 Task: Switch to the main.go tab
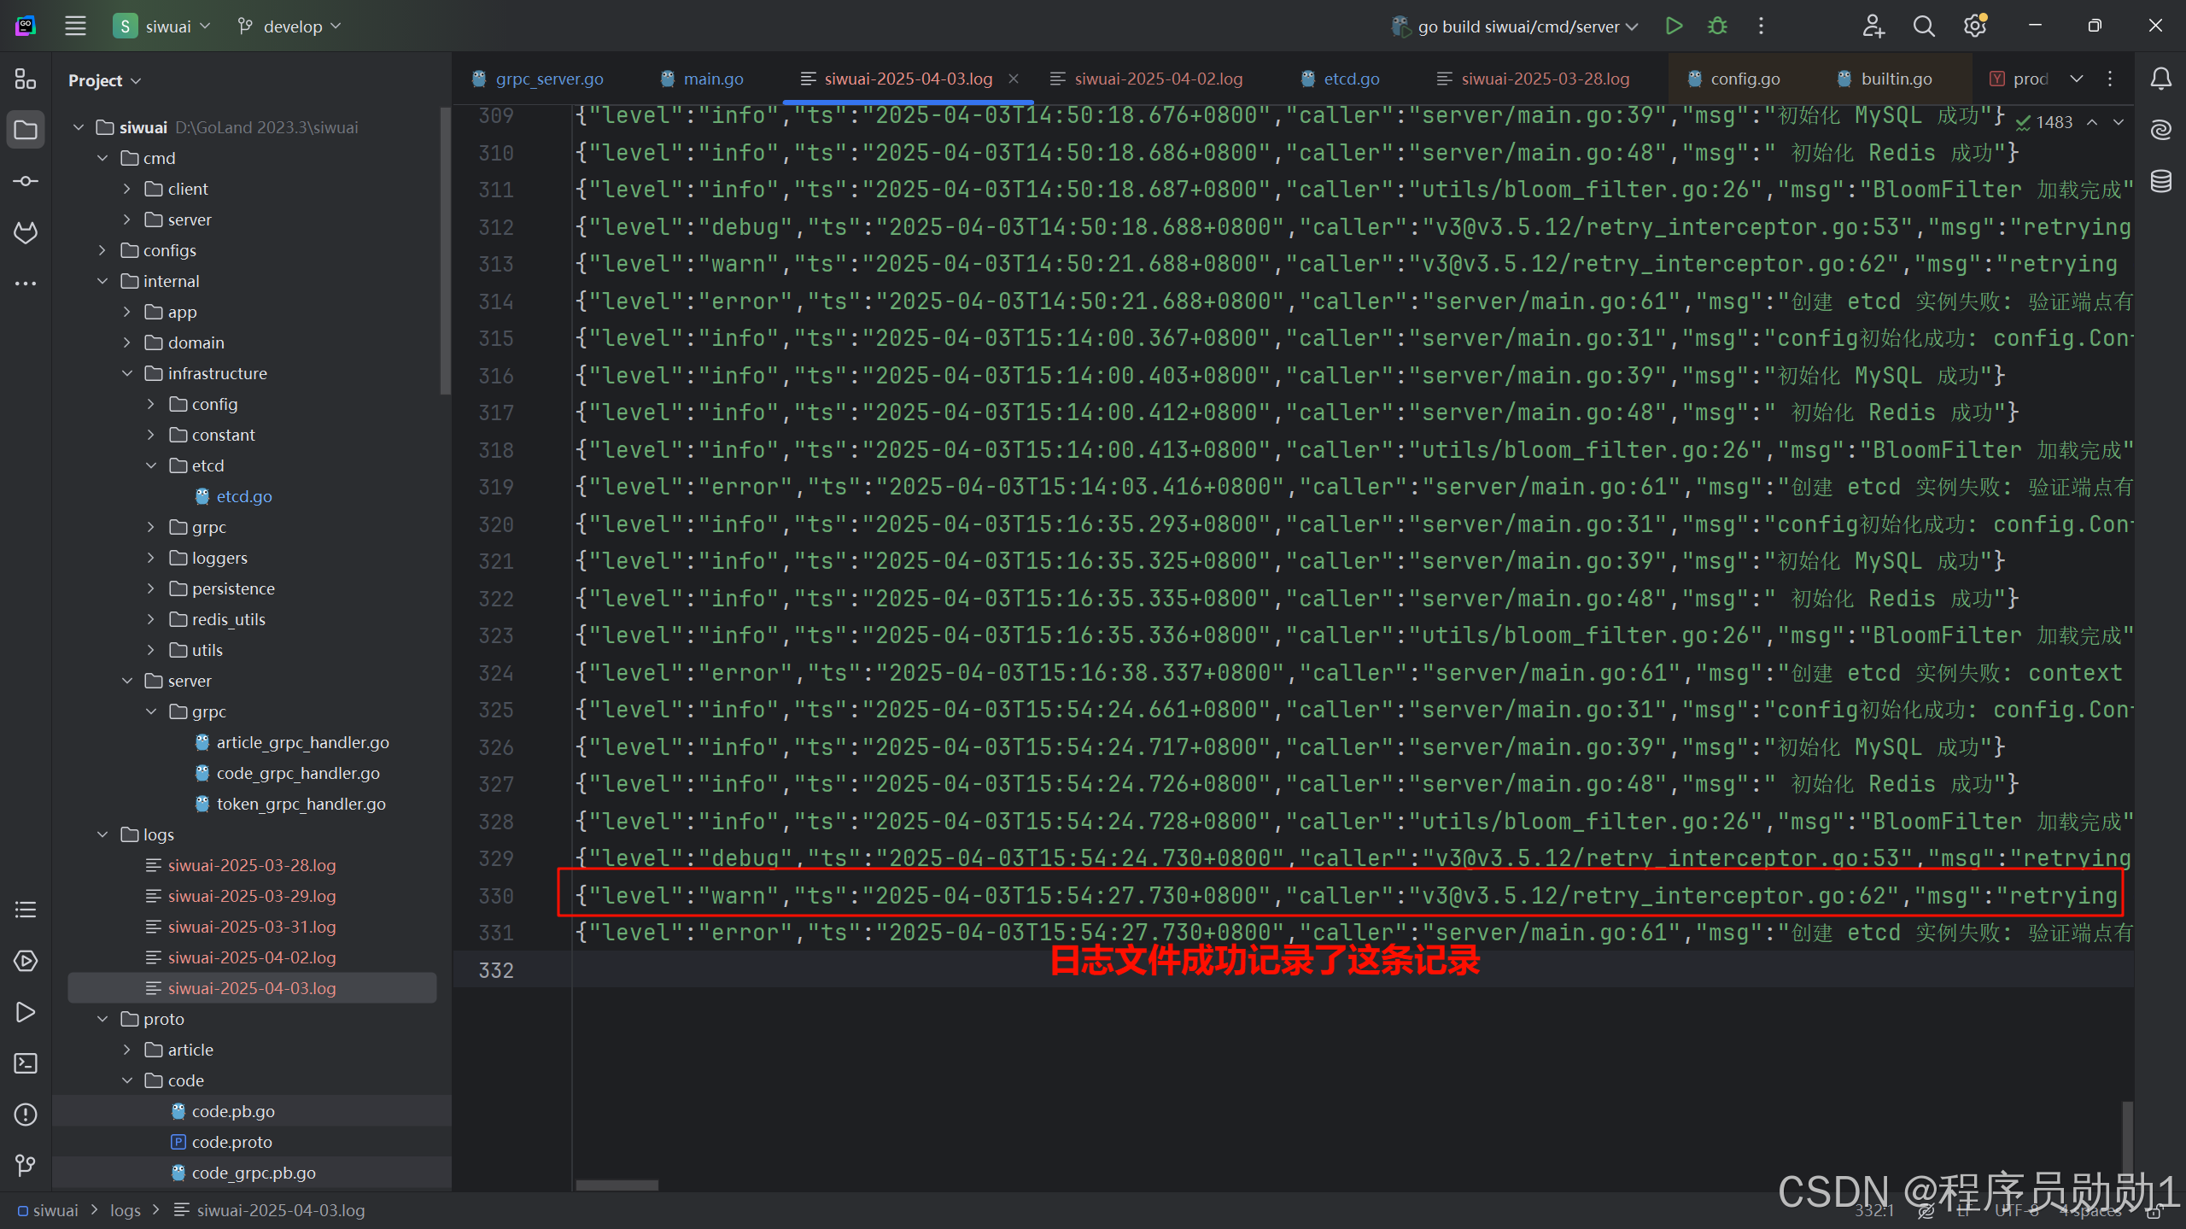[712, 79]
